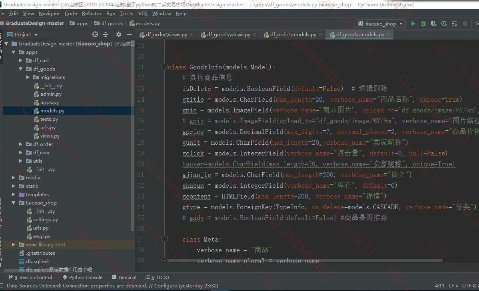Open the Navigate menu
The width and height of the screenshot is (479, 291).
[x=49, y=14]
